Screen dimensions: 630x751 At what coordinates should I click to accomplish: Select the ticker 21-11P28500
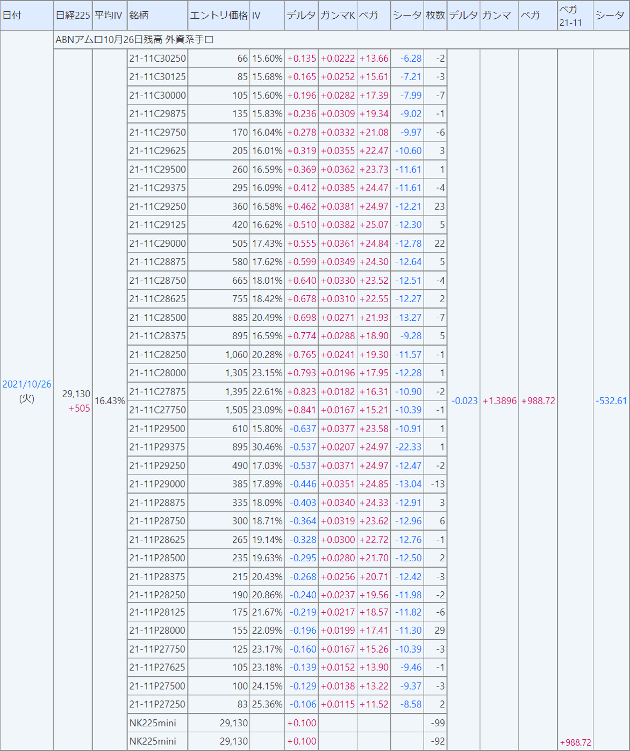[157, 559]
